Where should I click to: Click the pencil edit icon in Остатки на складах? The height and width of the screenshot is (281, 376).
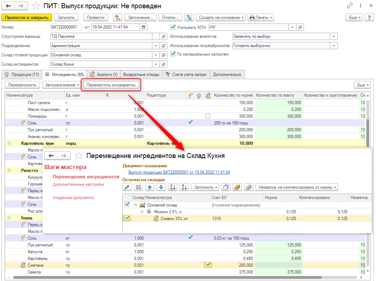pyautogui.click(x=127, y=187)
